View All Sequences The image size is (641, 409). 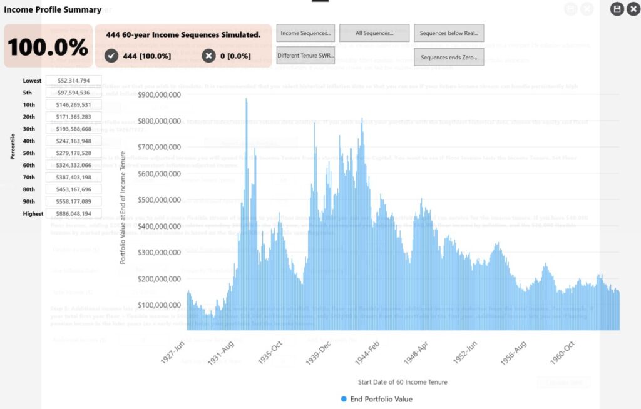tap(374, 33)
